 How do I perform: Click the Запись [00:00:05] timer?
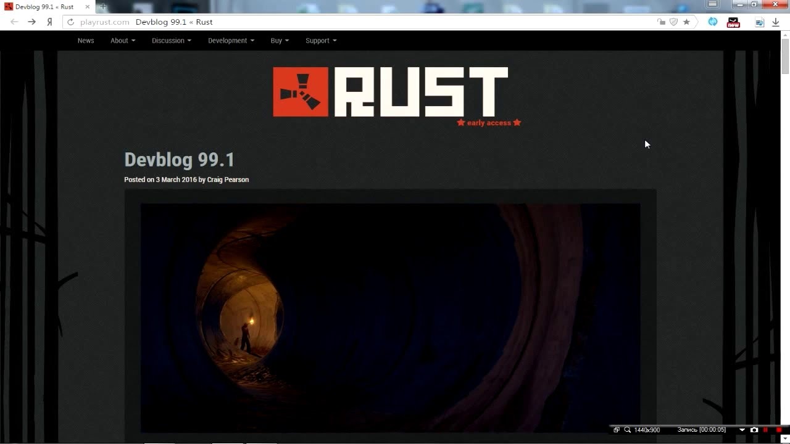pyautogui.click(x=702, y=430)
